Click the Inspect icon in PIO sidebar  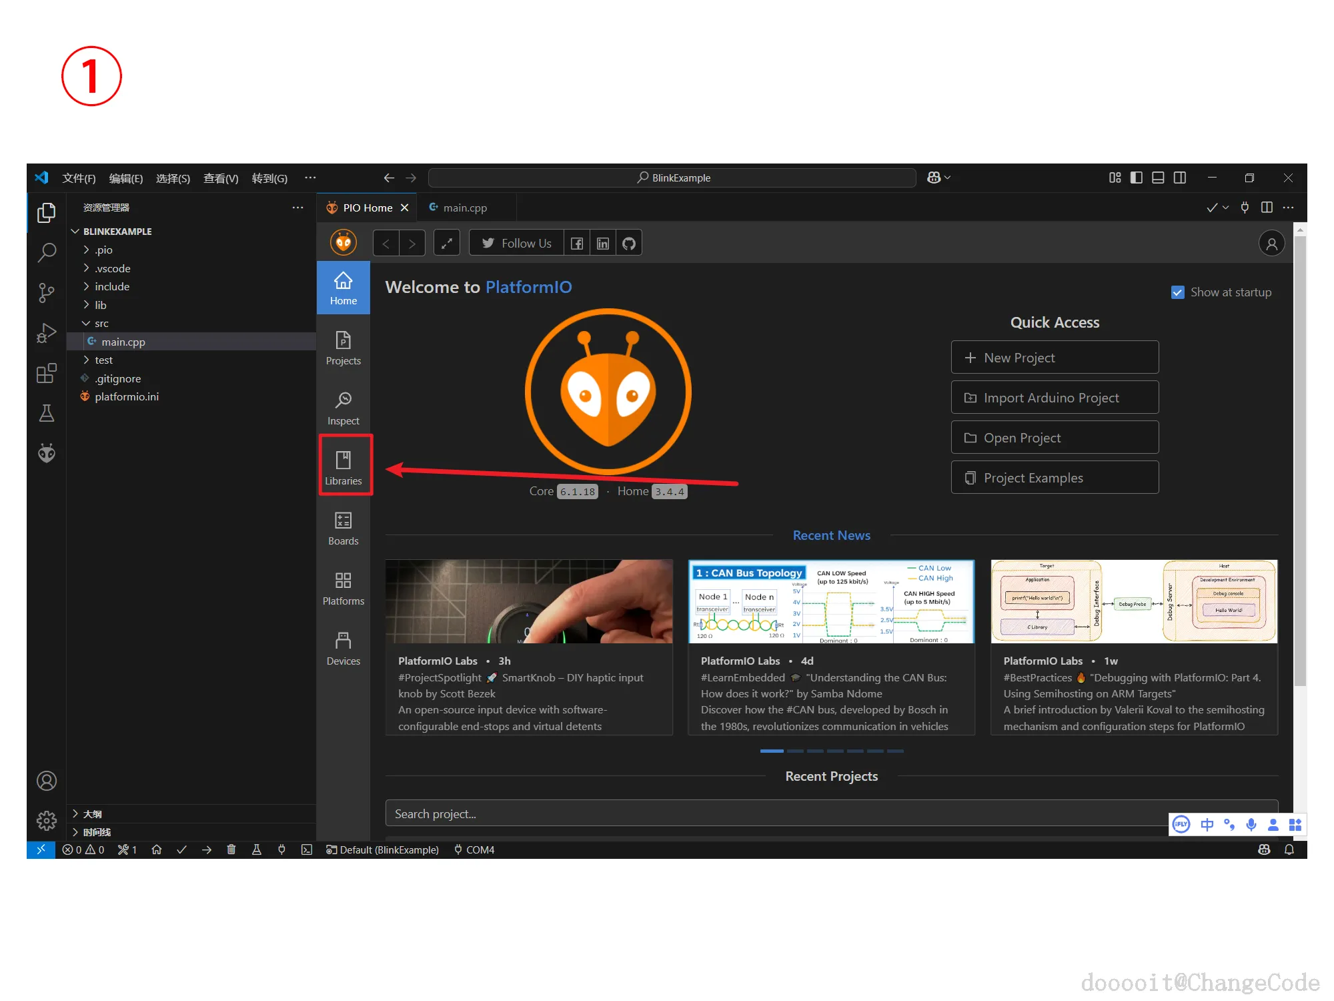coord(343,406)
